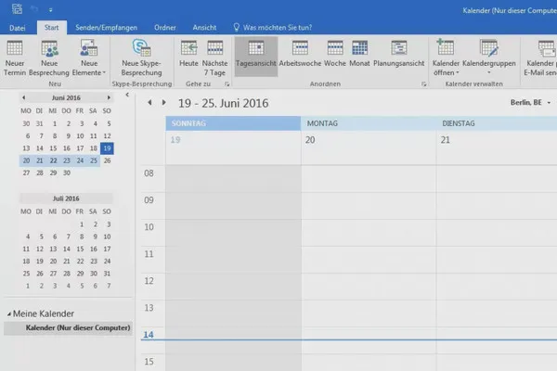Open the Datei tab

tap(17, 28)
